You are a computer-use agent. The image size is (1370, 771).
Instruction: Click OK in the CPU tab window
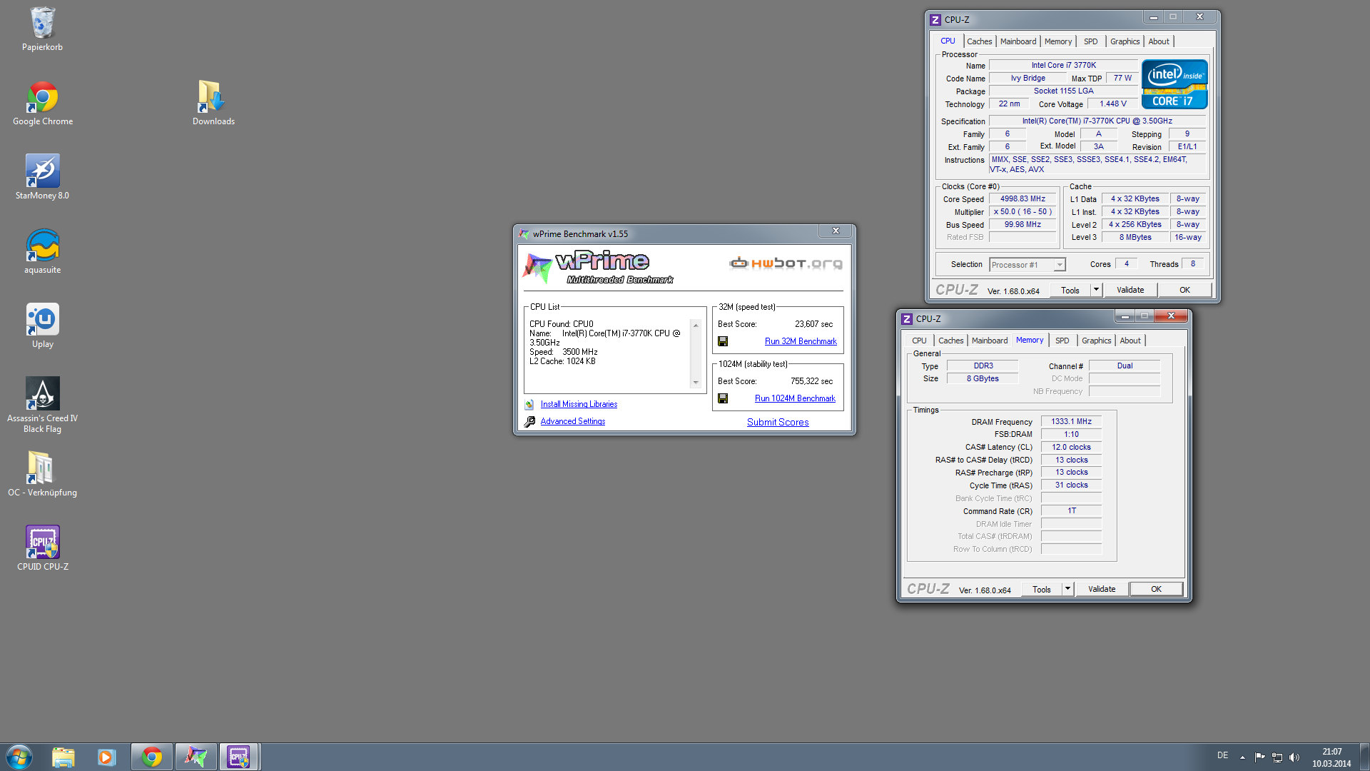coord(1184,290)
